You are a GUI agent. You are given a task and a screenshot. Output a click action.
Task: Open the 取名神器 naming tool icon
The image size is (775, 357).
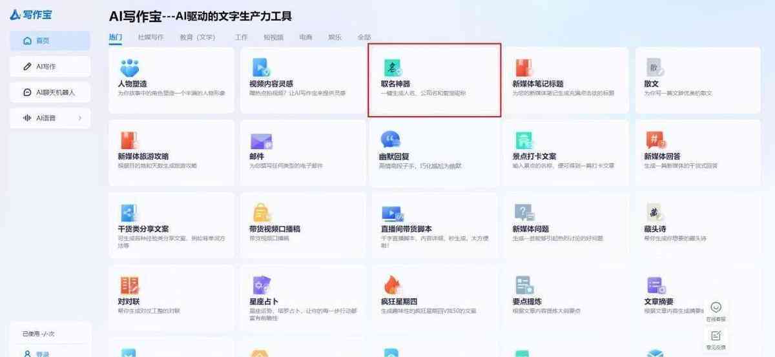tap(393, 67)
